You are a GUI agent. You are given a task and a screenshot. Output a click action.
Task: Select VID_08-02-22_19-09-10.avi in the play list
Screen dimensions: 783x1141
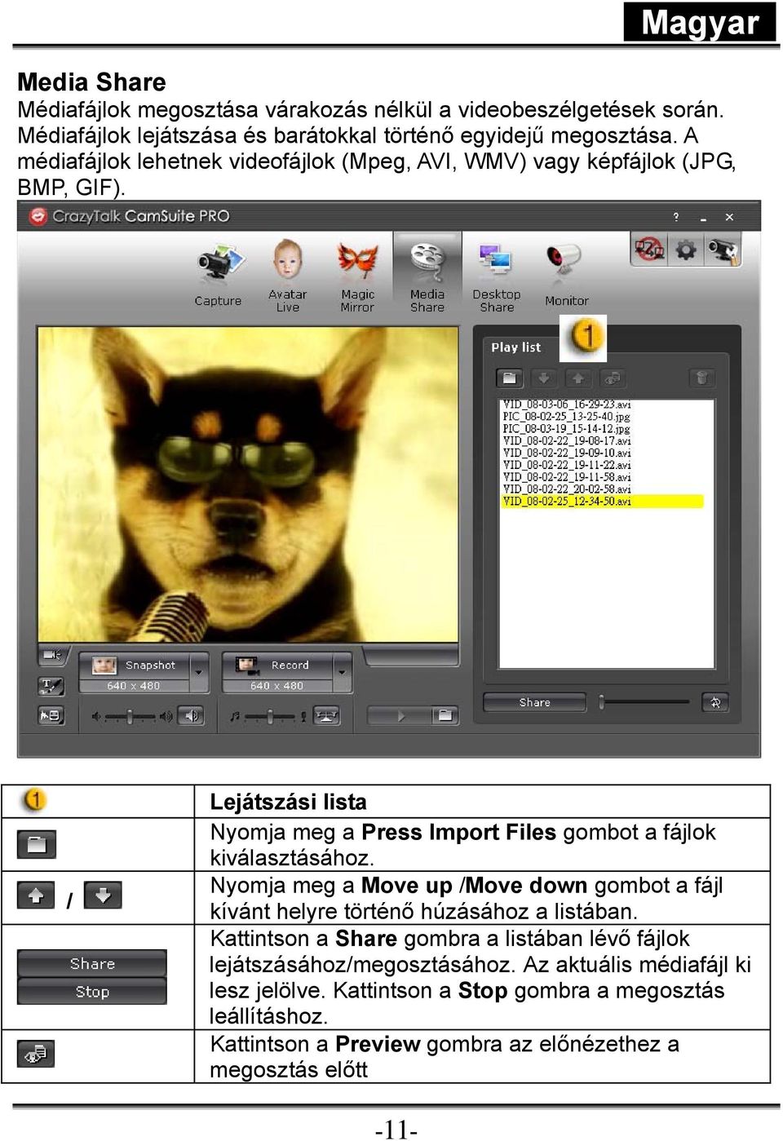click(x=567, y=453)
